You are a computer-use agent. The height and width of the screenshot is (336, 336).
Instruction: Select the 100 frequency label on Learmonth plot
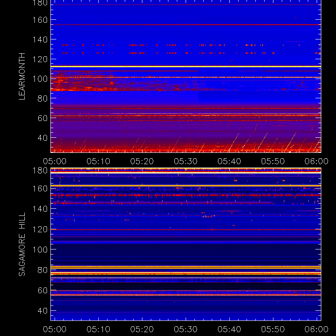pos(40,79)
